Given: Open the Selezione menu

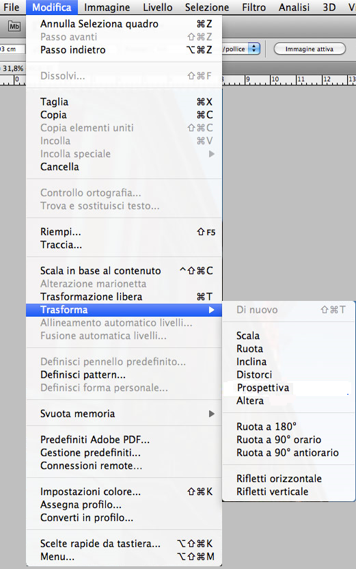Looking at the screenshot, I should (207, 8).
